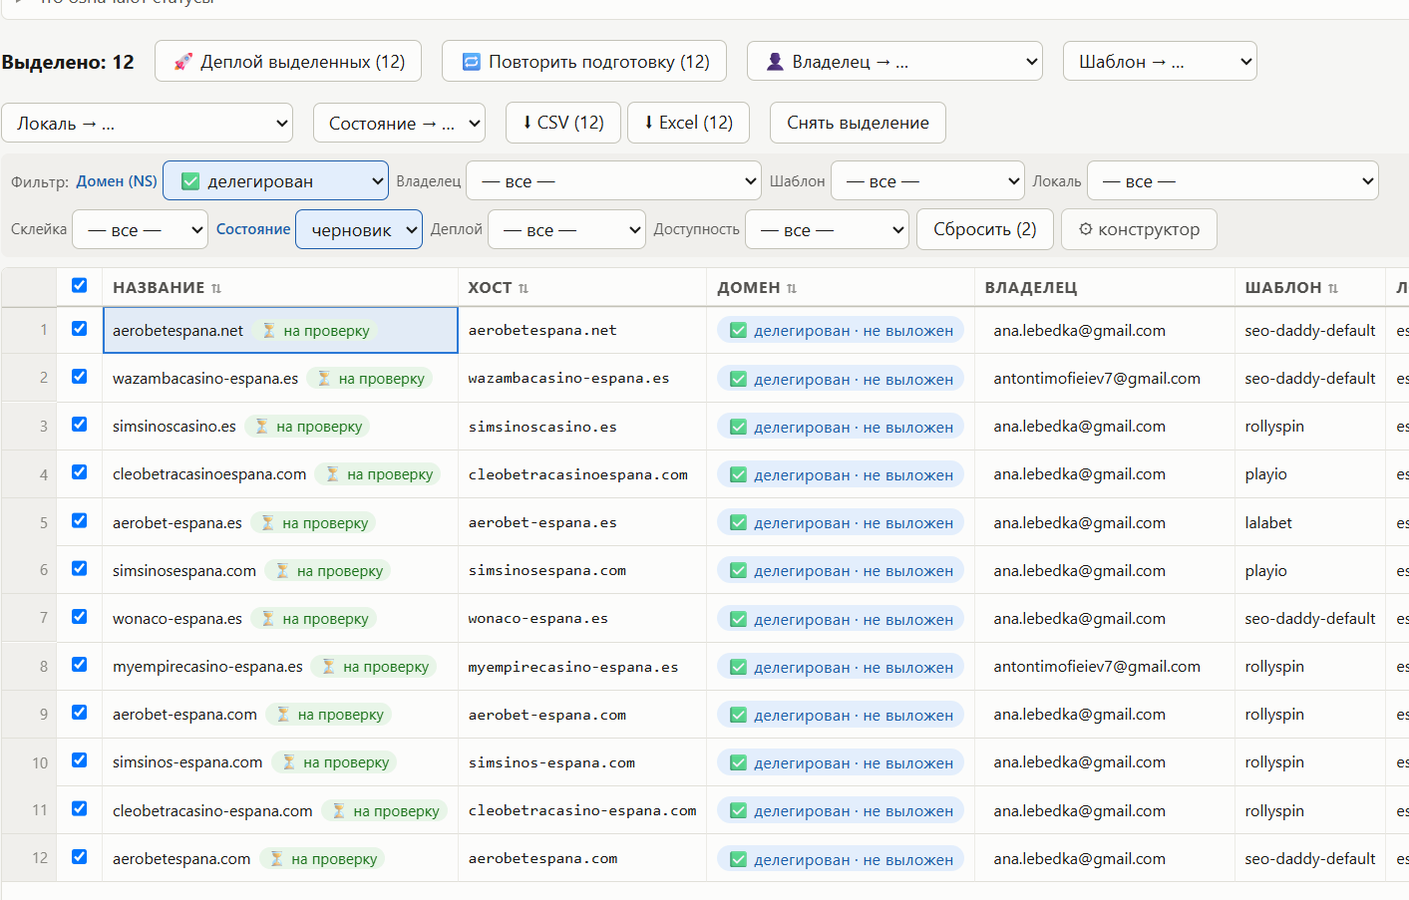Image resolution: width=1409 pixels, height=900 pixels.
Task: Click green check icon in wazambacasino-espana.es domain status
Action: 738,379
